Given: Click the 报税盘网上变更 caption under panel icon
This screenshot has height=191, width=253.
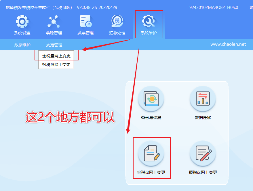Looking at the screenshot, I should (x=203, y=173).
